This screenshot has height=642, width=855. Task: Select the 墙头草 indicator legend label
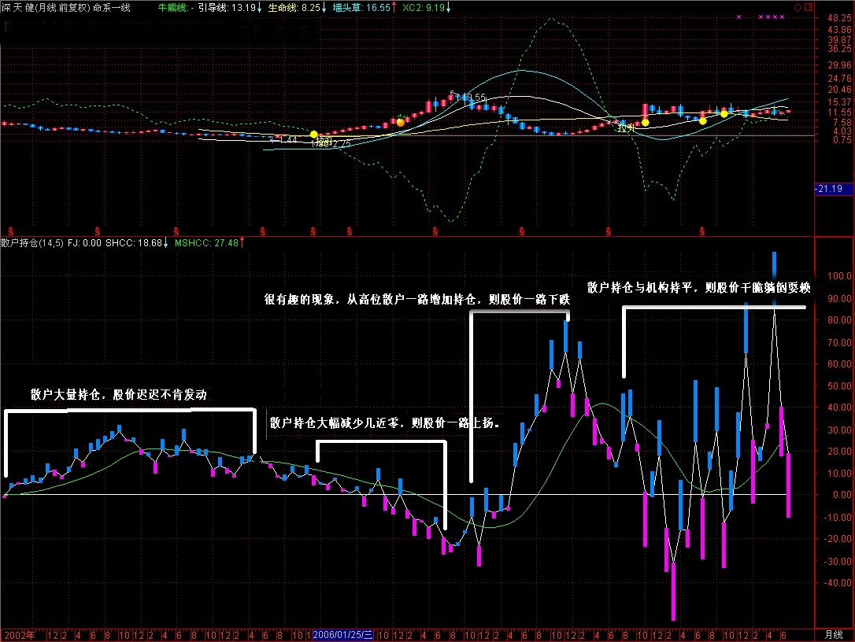(347, 6)
